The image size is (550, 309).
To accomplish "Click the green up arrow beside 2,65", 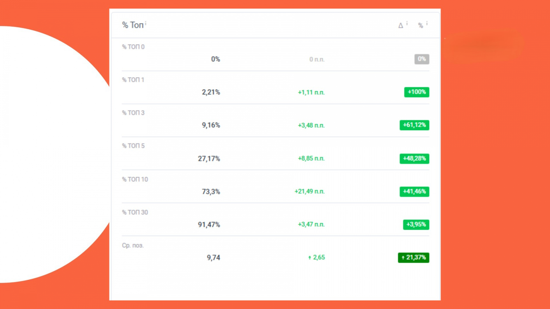I will pyautogui.click(x=309, y=257).
